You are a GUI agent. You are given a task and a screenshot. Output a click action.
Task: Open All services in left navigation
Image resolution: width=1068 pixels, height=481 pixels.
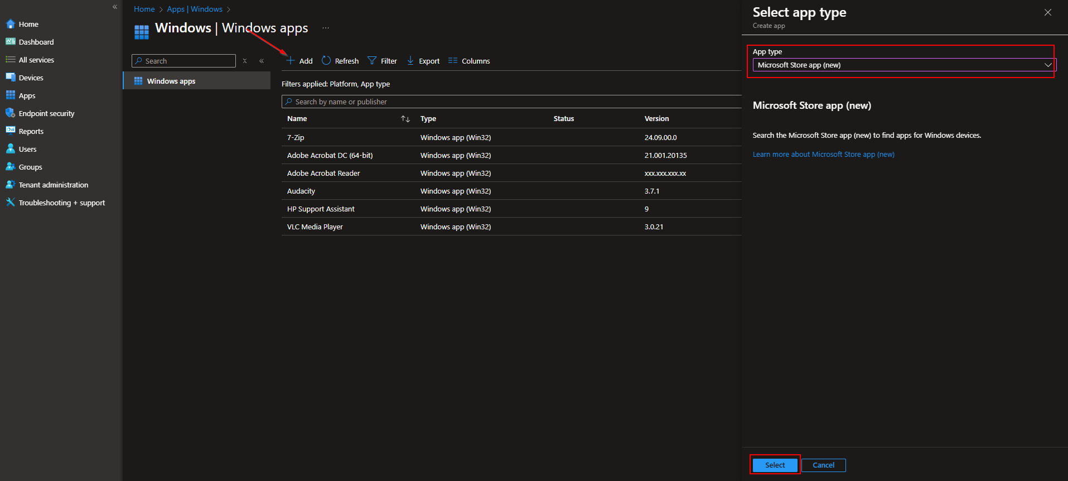click(36, 60)
